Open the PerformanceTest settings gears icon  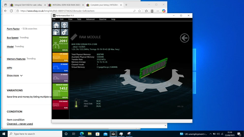64,32
